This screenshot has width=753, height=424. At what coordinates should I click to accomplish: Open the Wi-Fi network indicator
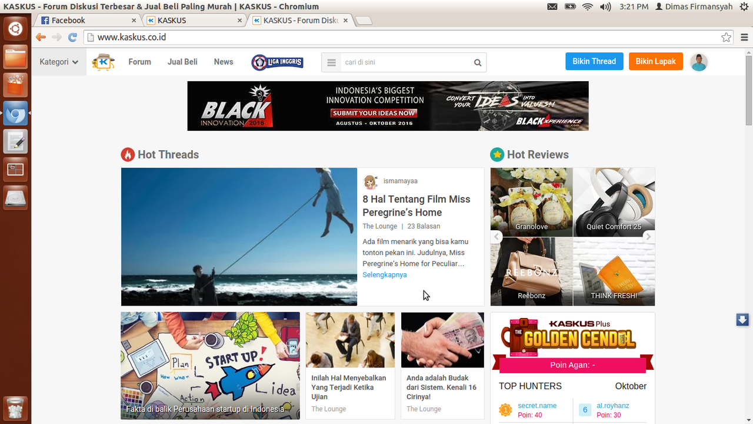(x=587, y=6)
